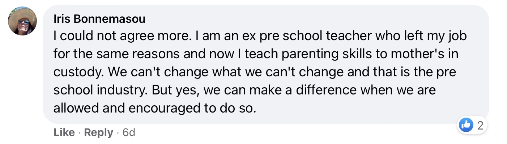Open the 6d comment timestamp
The height and width of the screenshot is (144, 507).
129,133
